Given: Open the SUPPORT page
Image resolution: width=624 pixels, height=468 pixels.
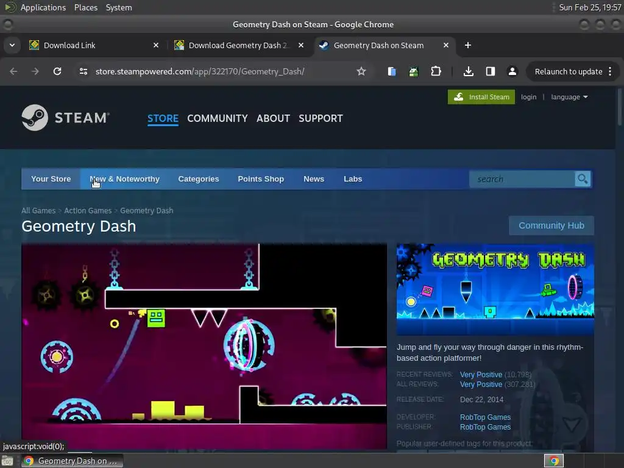Looking at the screenshot, I should click(x=321, y=118).
